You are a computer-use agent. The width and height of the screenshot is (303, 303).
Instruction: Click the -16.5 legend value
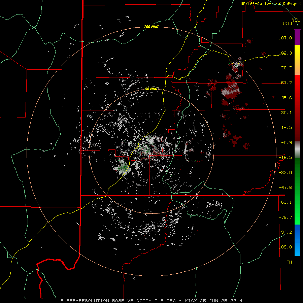[285, 158]
